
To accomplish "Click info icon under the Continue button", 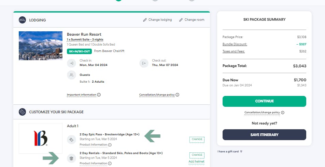I will (283, 113).
